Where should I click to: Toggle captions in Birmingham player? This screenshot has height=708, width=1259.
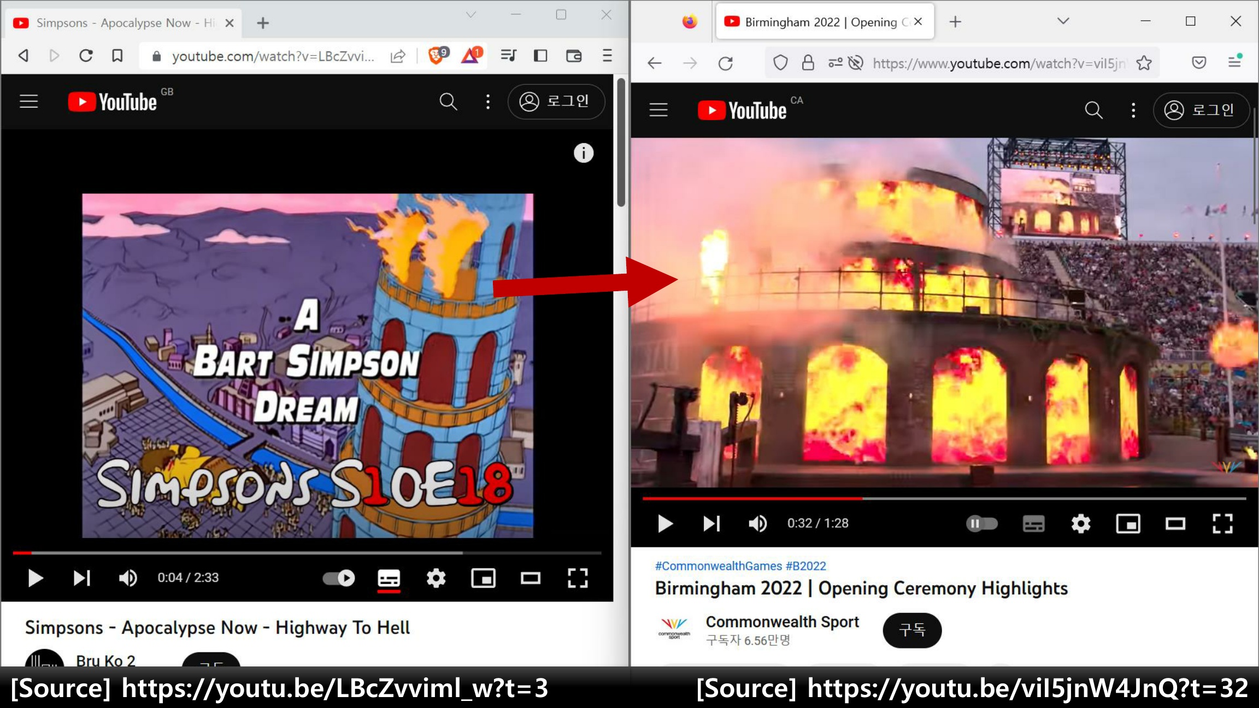1033,524
